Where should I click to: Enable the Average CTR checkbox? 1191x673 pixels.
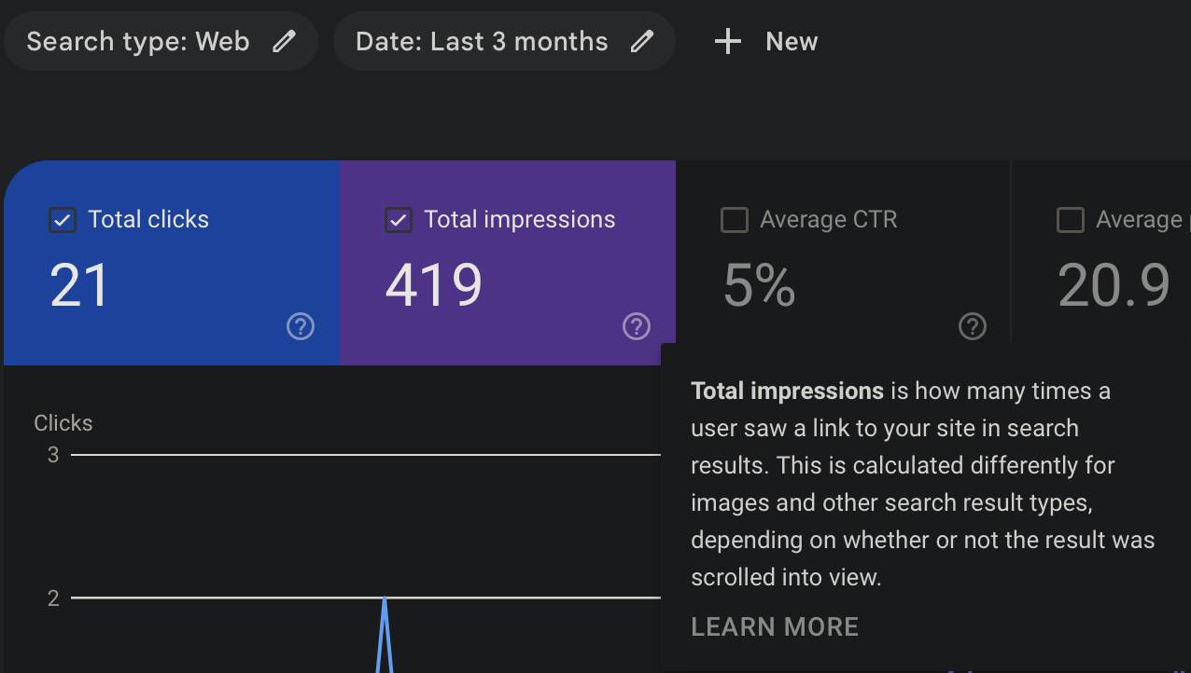click(x=735, y=220)
